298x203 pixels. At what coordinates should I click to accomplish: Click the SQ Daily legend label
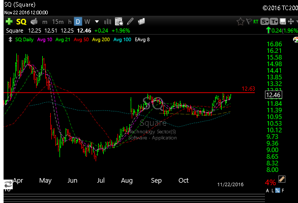pos(24,40)
